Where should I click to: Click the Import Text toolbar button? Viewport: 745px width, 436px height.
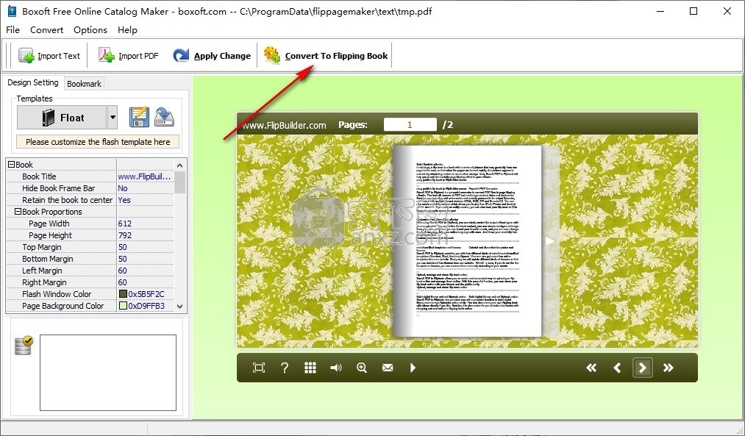point(49,56)
